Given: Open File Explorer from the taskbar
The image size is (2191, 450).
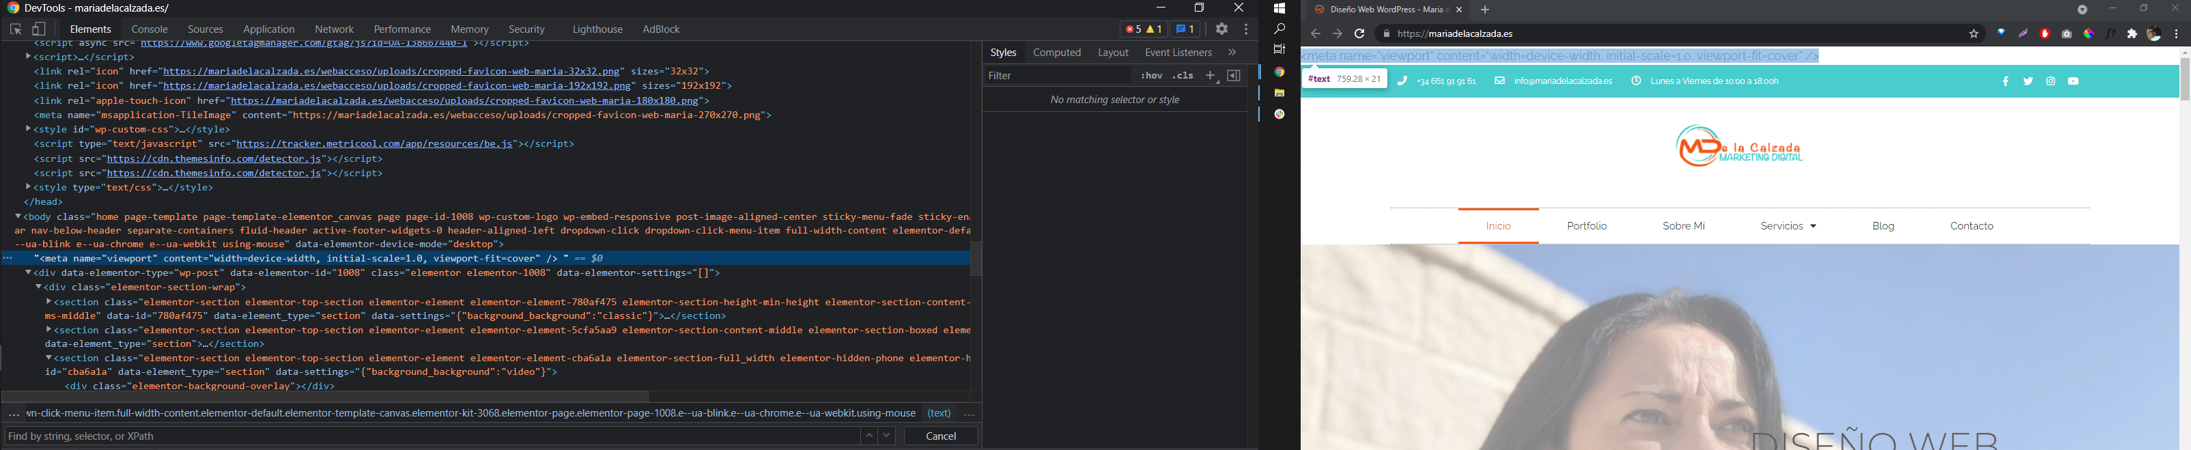Looking at the screenshot, I should click(x=1280, y=93).
